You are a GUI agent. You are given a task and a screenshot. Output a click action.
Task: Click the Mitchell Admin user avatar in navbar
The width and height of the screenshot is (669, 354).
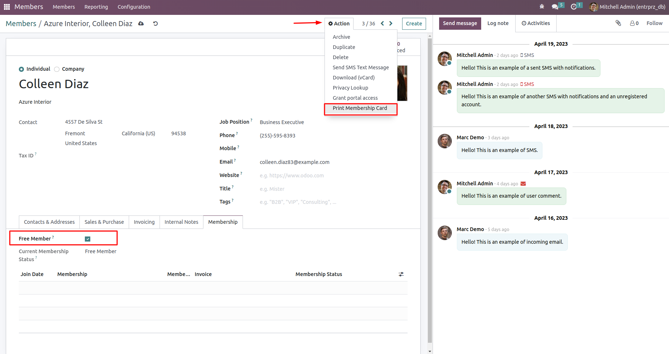594,7
